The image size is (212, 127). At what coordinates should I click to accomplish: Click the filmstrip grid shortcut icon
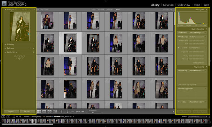tap(14, 117)
